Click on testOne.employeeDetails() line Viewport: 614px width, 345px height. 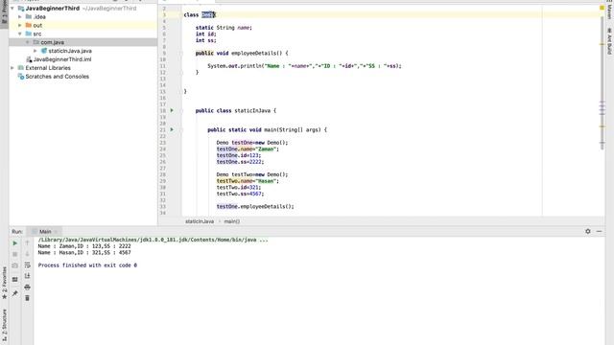point(255,207)
